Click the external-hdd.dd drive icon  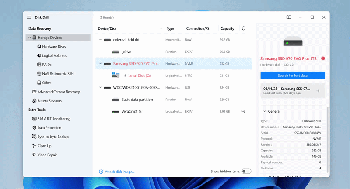point(107,40)
